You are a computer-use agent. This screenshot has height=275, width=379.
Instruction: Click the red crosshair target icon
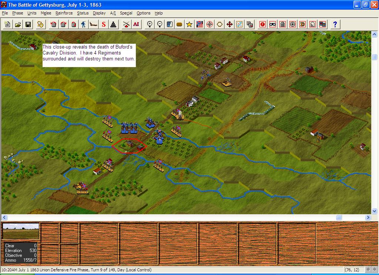pyautogui.click(x=209, y=24)
